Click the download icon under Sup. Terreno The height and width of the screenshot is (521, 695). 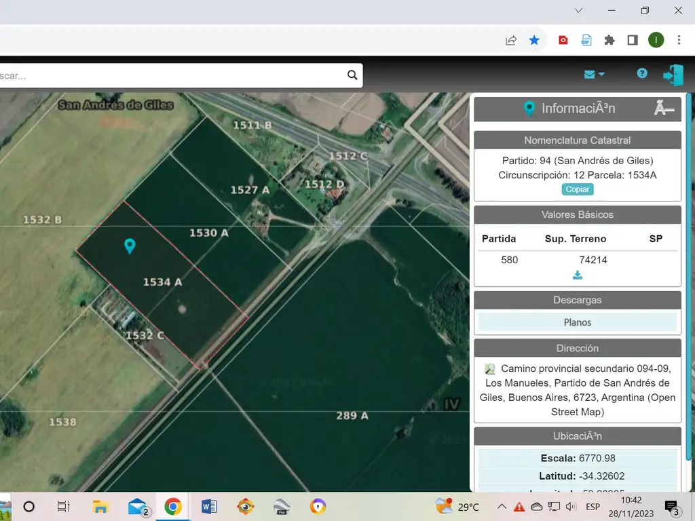tap(578, 275)
